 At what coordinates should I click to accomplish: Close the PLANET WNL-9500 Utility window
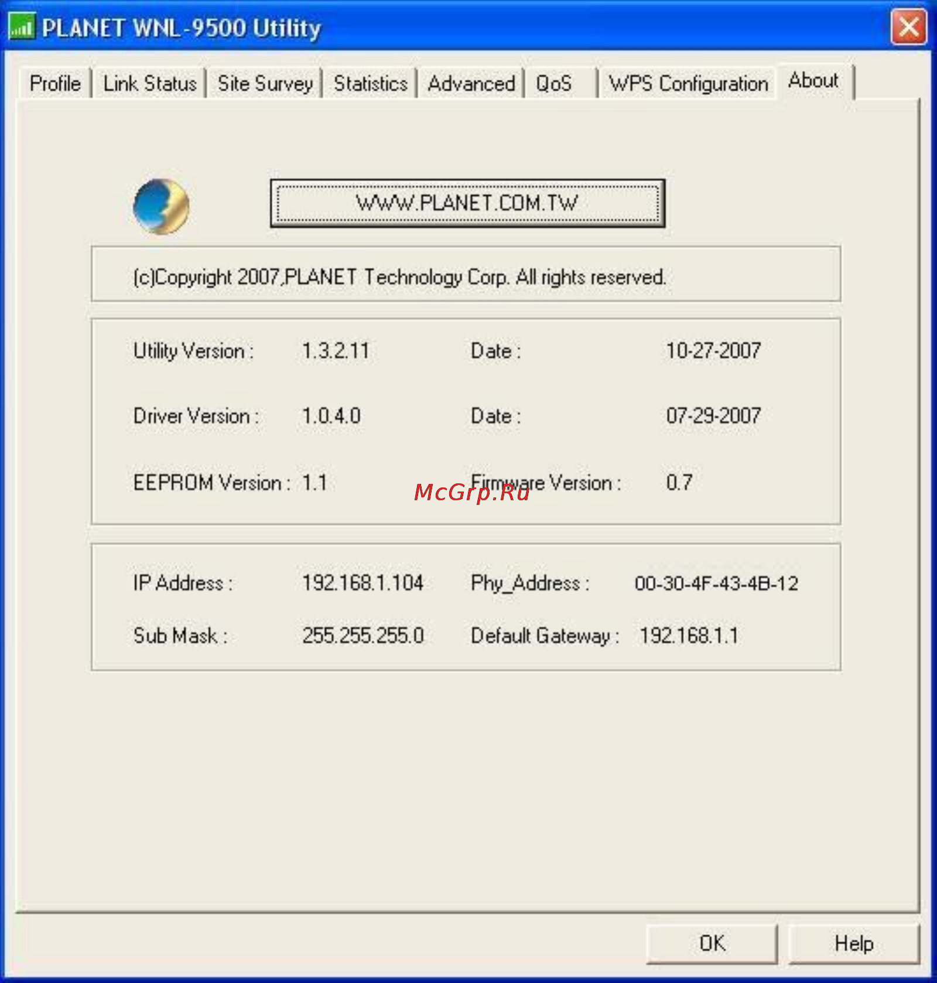click(x=909, y=27)
